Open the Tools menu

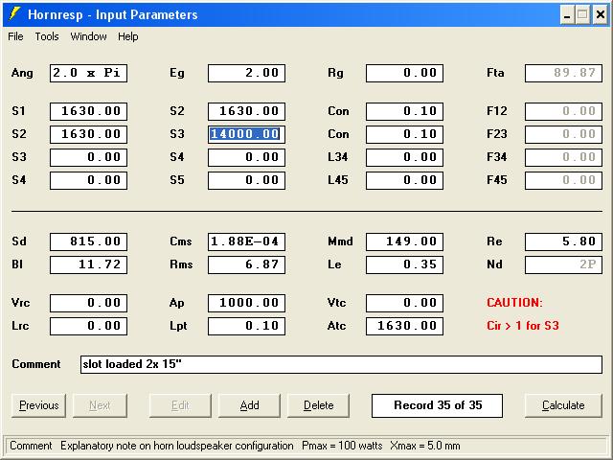47,36
